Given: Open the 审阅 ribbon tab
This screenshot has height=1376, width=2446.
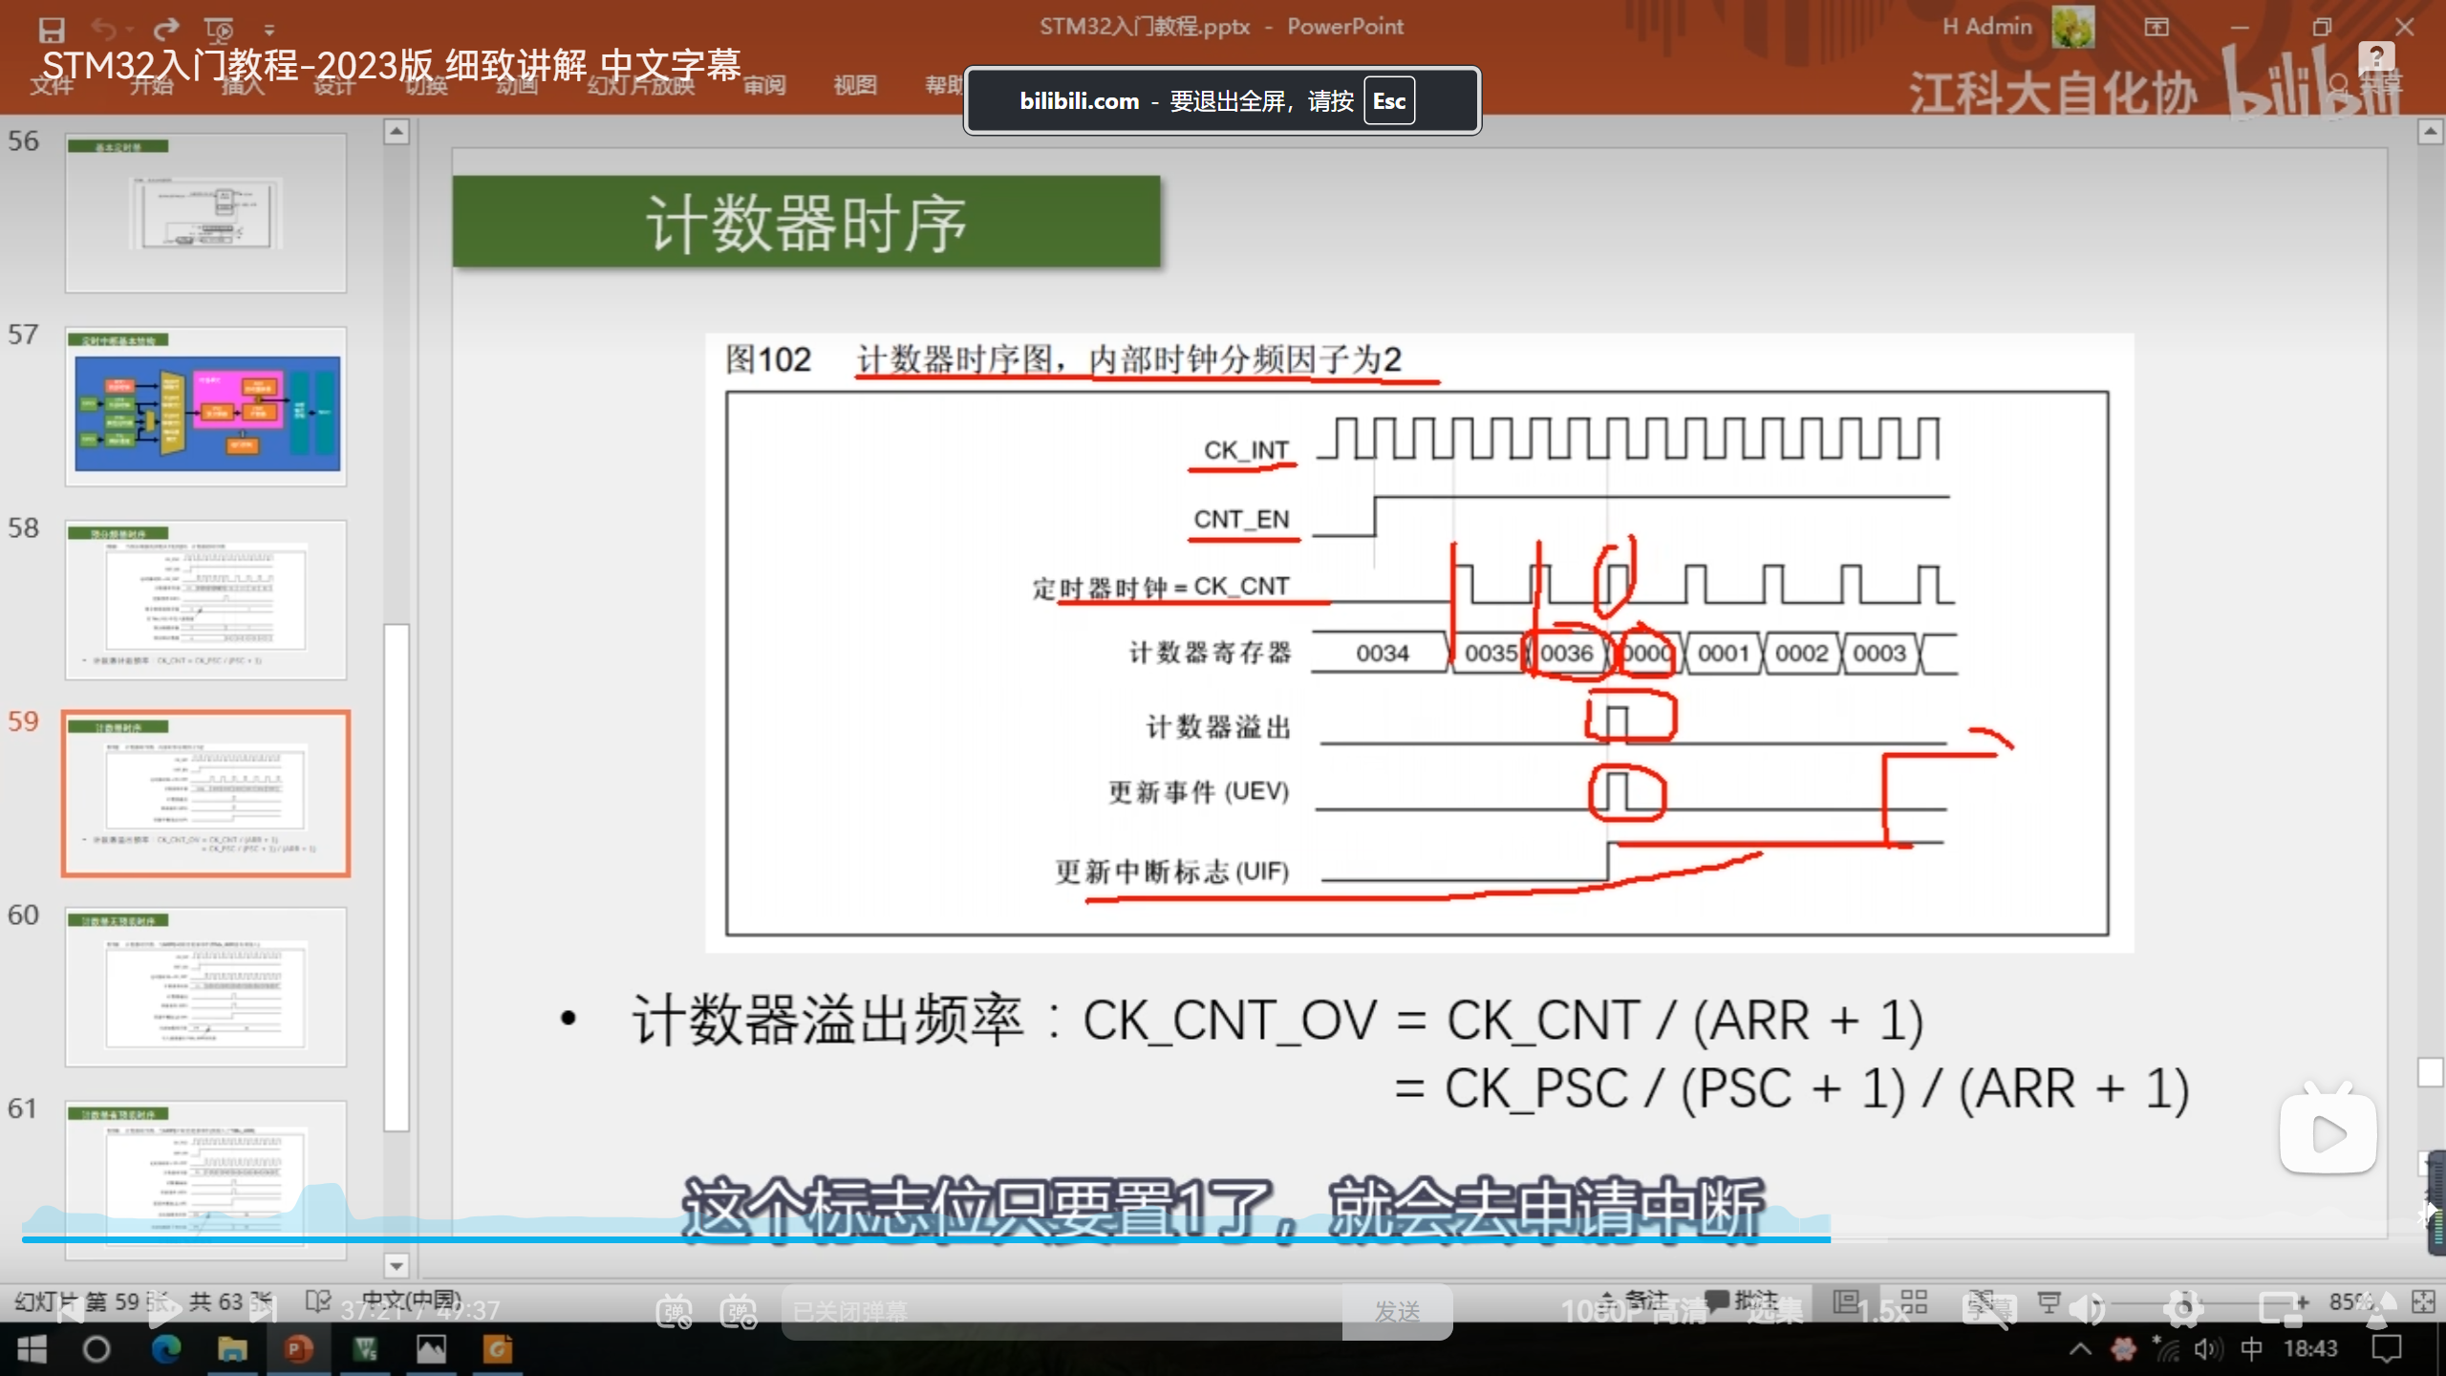Looking at the screenshot, I should 764,85.
